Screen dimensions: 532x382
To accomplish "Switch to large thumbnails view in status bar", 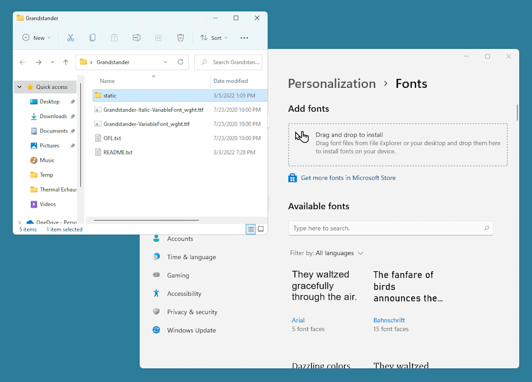I will (261, 229).
